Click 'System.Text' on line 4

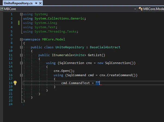pos(45,27)
